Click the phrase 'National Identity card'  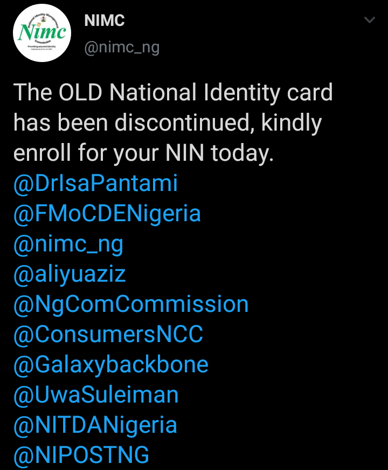(x=221, y=93)
